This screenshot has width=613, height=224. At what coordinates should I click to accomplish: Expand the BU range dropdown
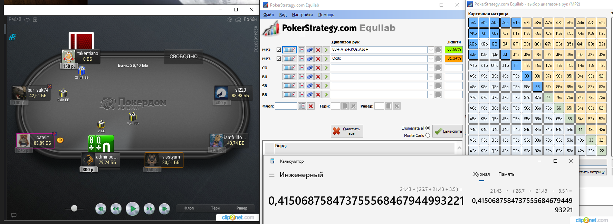pyautogui.click(x=431, y=77)
